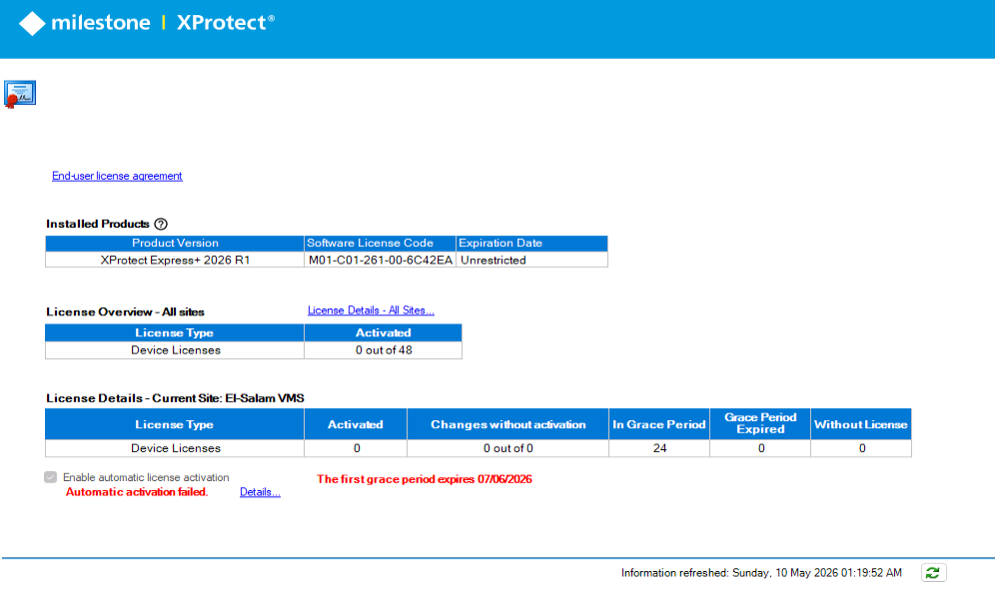Screen dimensions: 995x597
Task: Click the Information refreshed timestamp text
Action: pyautogui.click(x=761, y=573)
